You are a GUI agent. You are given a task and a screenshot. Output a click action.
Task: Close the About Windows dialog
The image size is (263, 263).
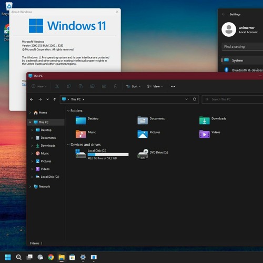[x=117, y=12]
